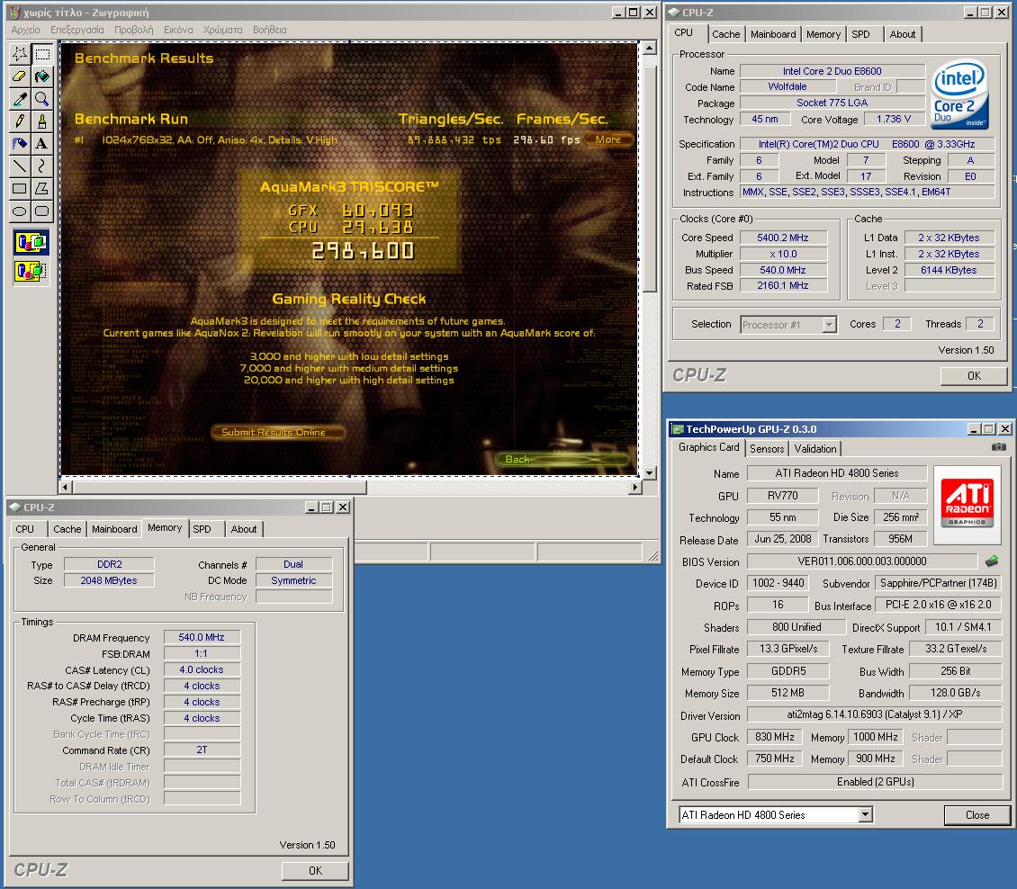Select the Polygon shape tool
The width and height of the screenshot is (1017, 889).
[x=42, y=189]
